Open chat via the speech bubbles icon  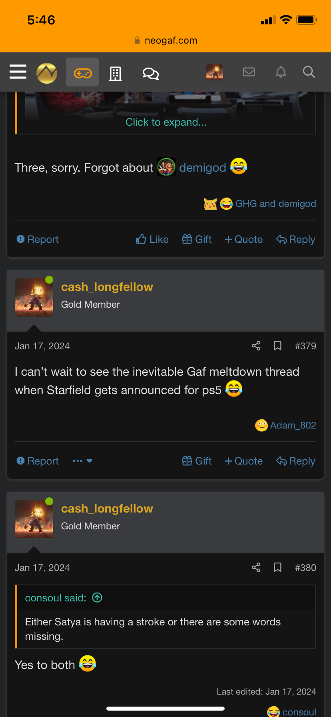coord(150,72)
